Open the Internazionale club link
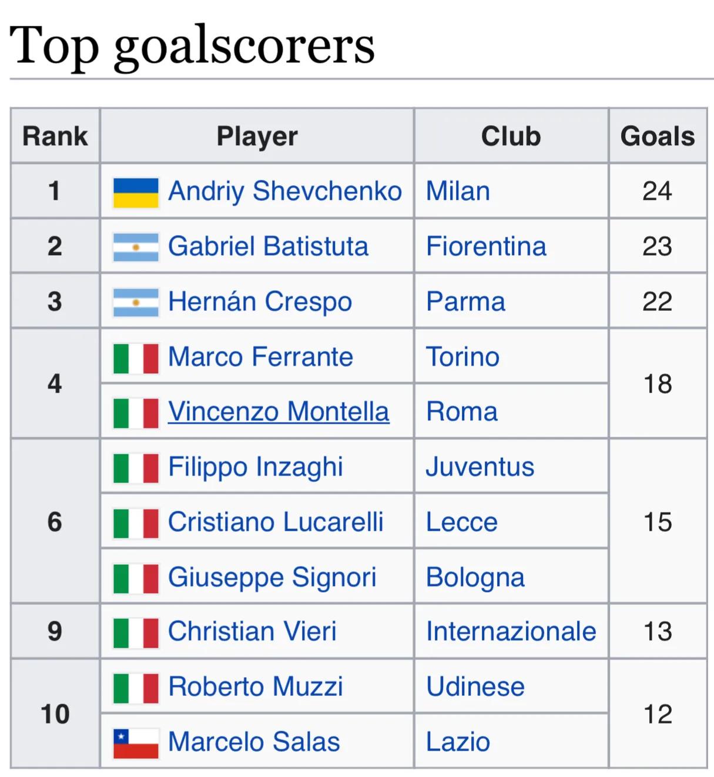This screenshot has height=777, width=714. tap(511, 631)
